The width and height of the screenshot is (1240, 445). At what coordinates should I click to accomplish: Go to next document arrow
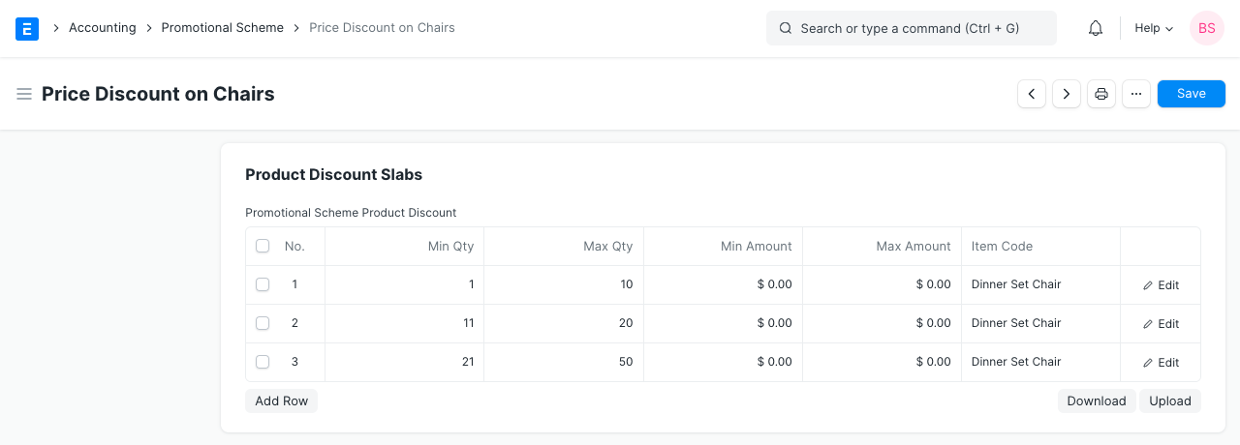click(1067, 94)
